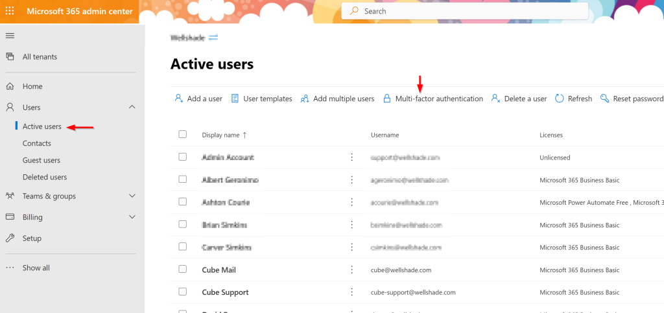Click the Add a user icon

pos(179,99)
